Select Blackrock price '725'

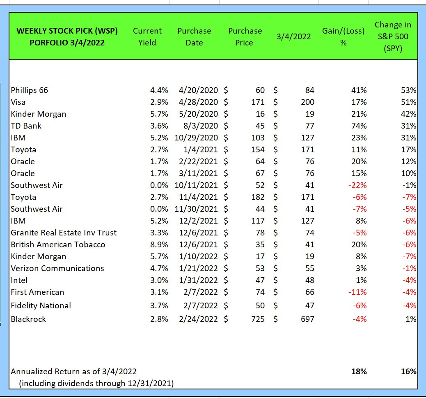[258, 319]
